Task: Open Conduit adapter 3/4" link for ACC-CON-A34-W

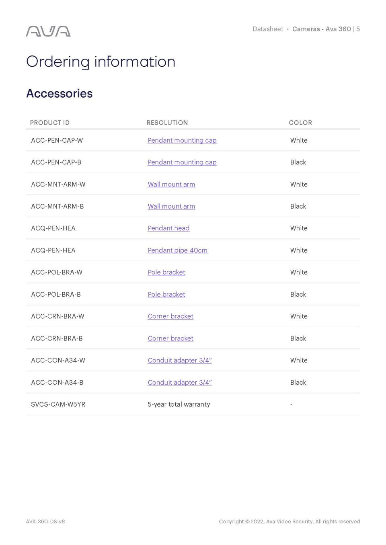Action: pyautogui.click(x=179, y=361)
